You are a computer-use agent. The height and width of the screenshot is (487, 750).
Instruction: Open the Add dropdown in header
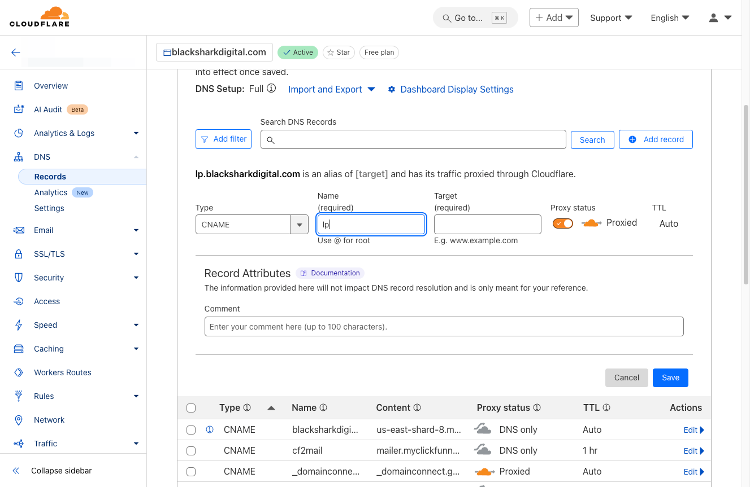[x=554, y=17]
